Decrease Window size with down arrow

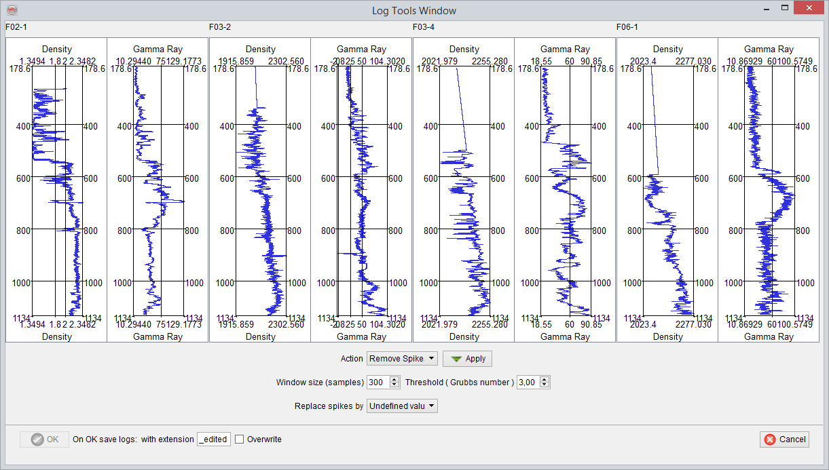coord(395,385)
